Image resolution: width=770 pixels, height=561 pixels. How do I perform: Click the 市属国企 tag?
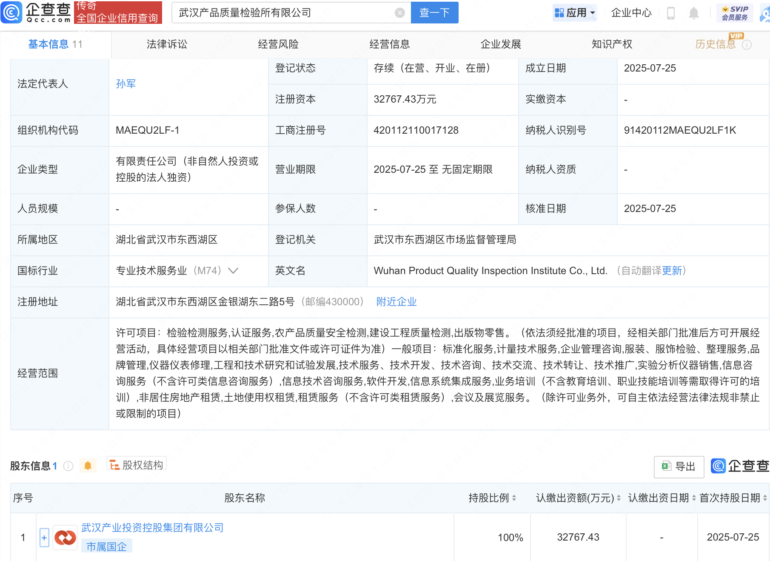107,547
